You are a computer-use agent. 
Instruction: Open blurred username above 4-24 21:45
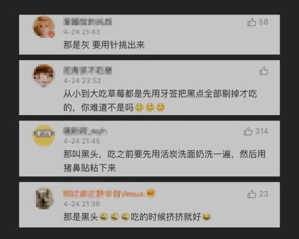85,131
